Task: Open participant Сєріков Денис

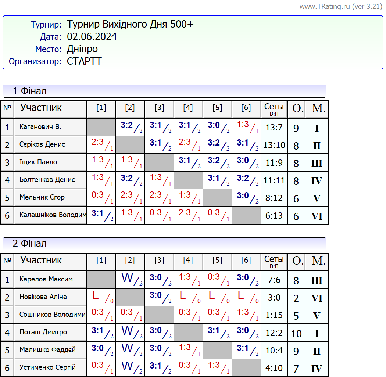Action: [x=42, y=145]
